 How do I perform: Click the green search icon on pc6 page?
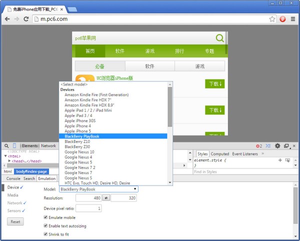tap(220, 38)
